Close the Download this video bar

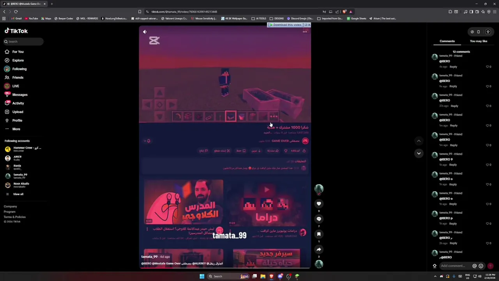click(x=309, y=25)
